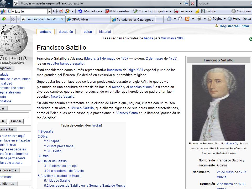
Task: Open a new blank tab
Action: [160, 19]
